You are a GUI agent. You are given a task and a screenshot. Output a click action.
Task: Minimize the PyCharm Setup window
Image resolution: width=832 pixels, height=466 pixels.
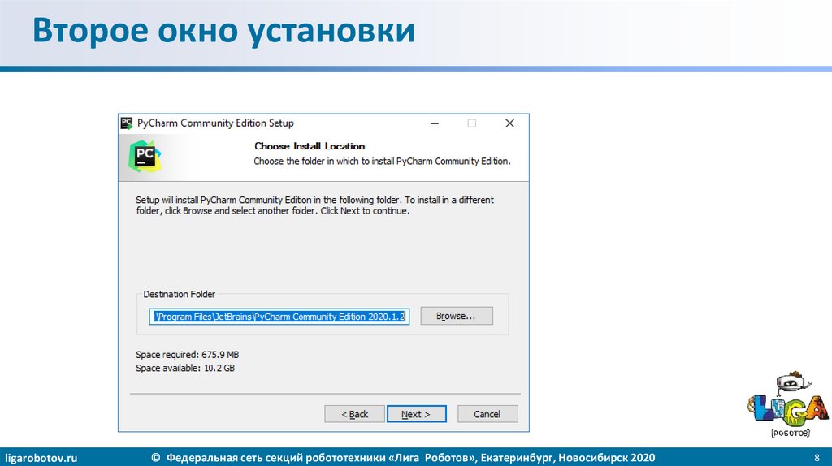pos(435,123)
